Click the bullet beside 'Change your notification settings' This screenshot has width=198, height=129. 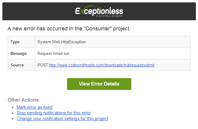tap(13, 119)
